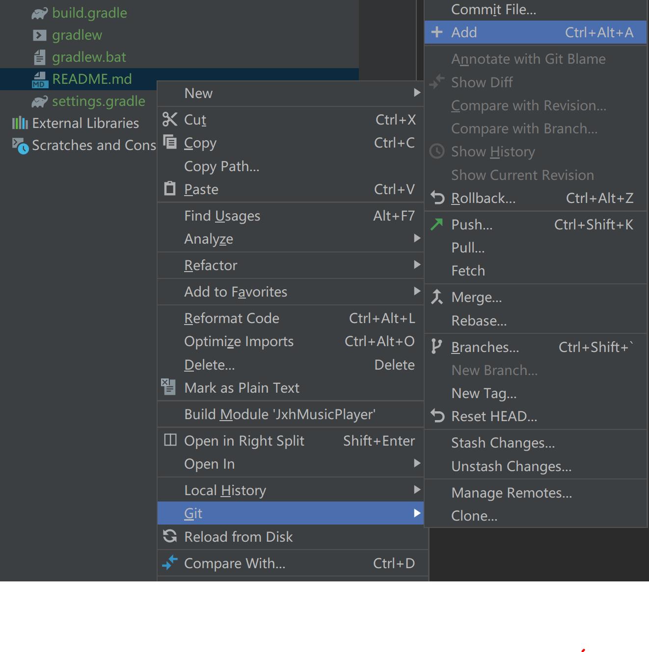The width and height of the screenshot is (649, 652).
Task: Click the README.md markdown file icon
Action: click(x=39, y=79)
